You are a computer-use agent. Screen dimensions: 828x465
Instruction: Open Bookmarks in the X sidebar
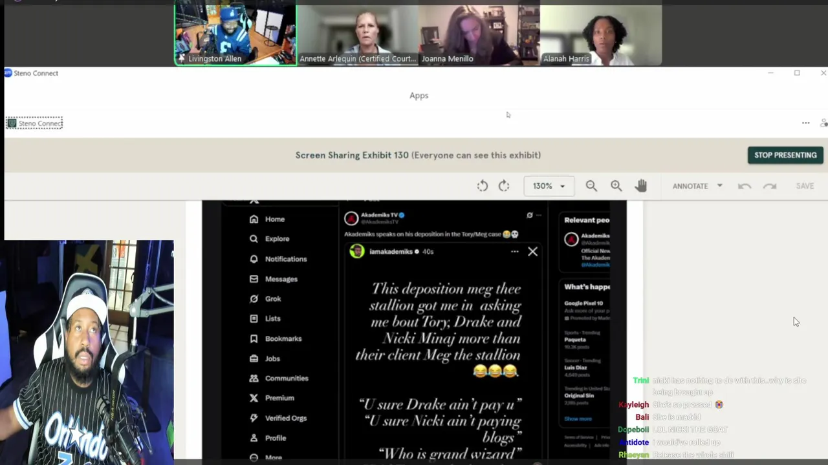(x=276, y=338)
